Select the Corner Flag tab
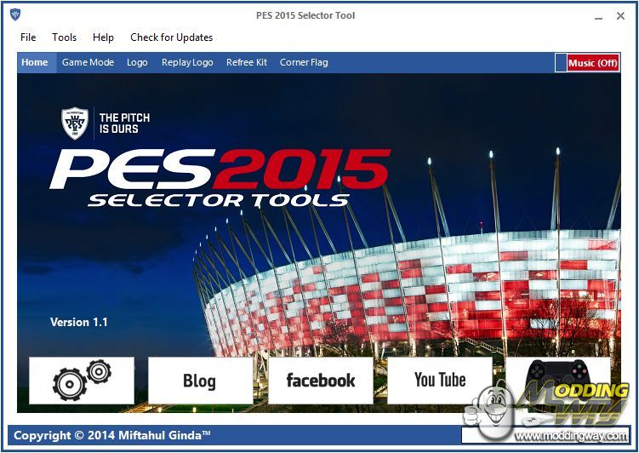Image resolution: width=639 pixels, height=453 pixels. [304, 62]
